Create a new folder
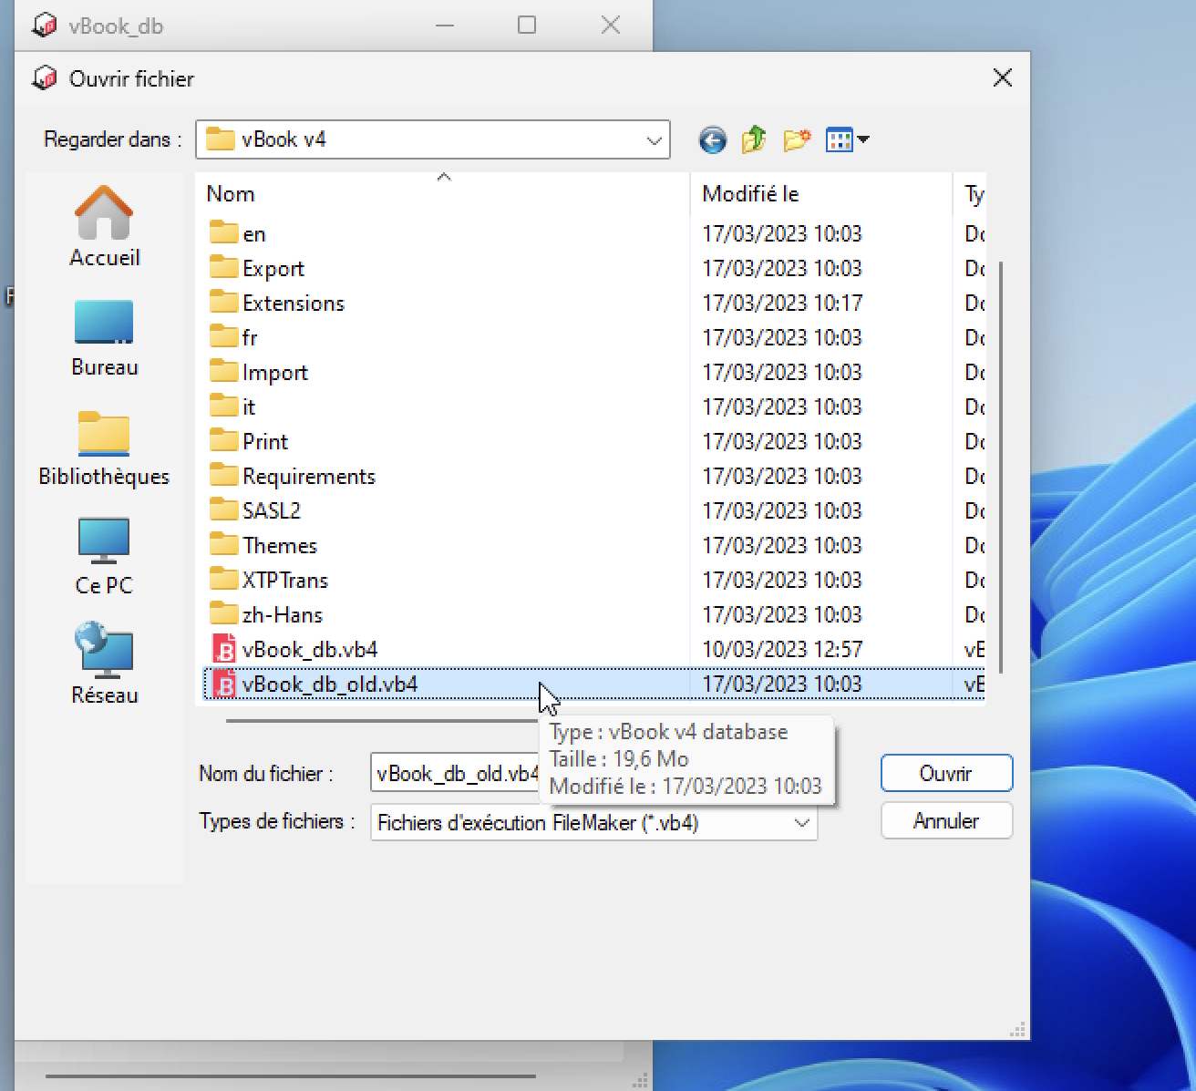 tap(797, 139)
